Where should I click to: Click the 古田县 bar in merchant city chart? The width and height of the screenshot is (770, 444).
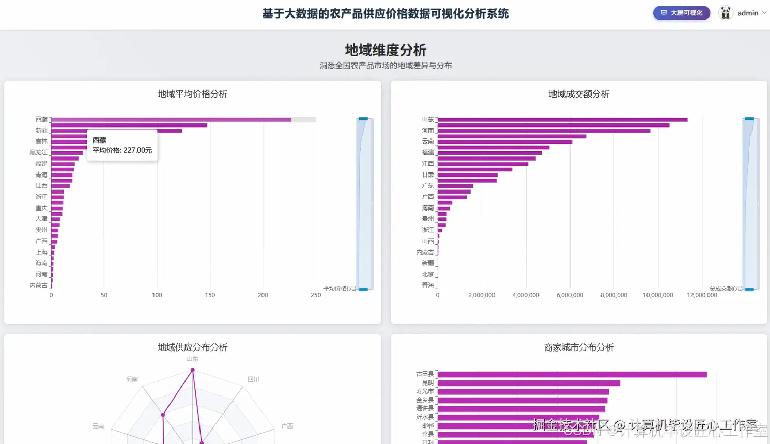tap(572, 374)
